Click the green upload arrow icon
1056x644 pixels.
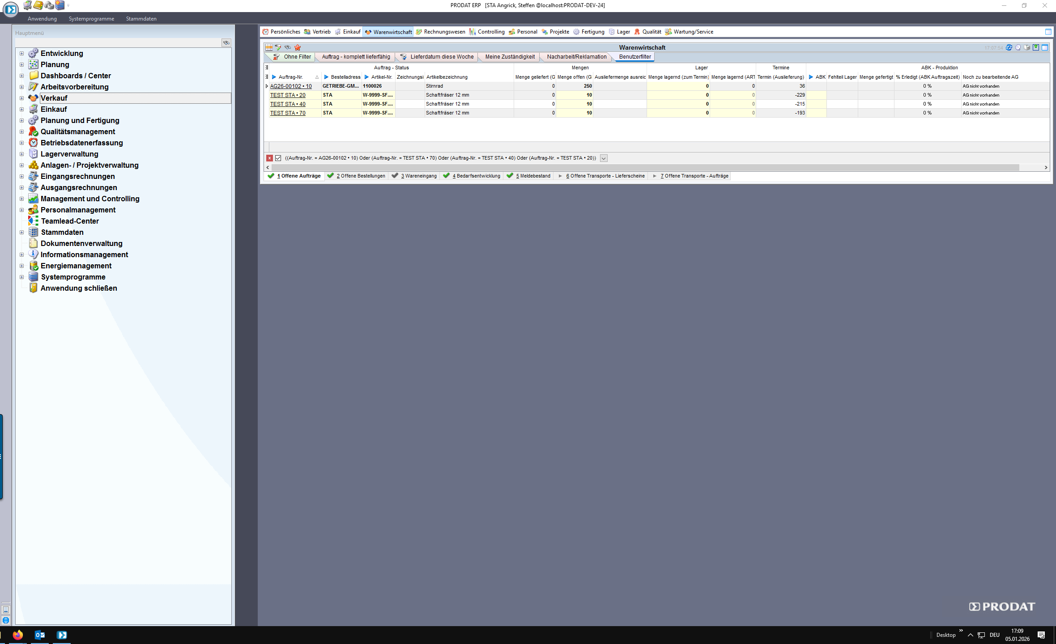click(x=1036, y=47)
